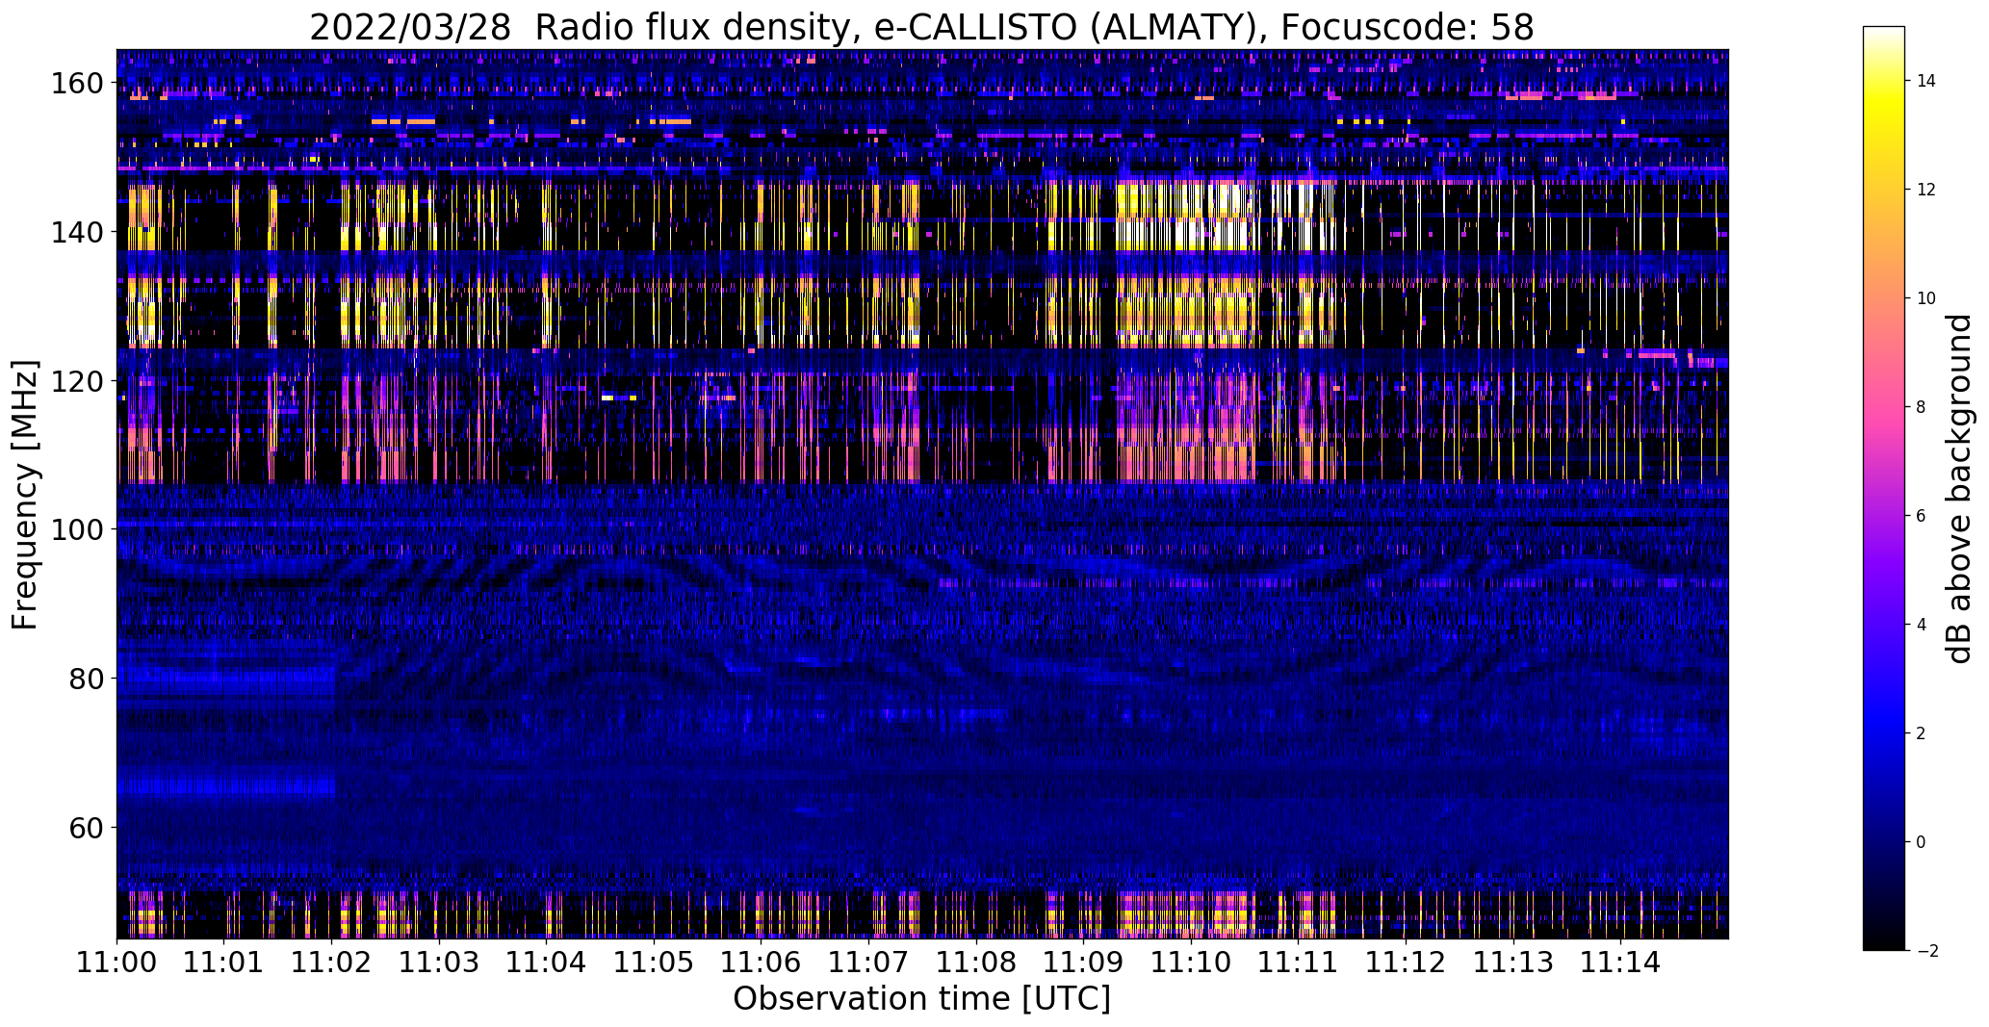The height and width of the screenshot is (1027, 1989).
Task: Click the 80 frequency tick label
Action: [x=85, y=679]
